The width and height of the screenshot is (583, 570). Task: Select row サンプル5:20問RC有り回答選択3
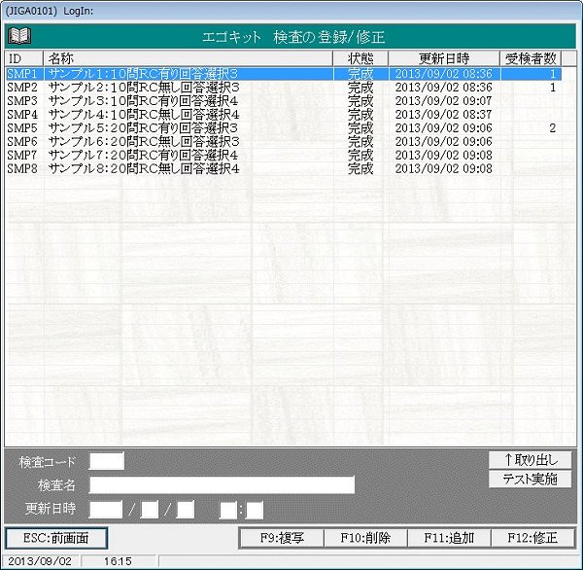284,128
